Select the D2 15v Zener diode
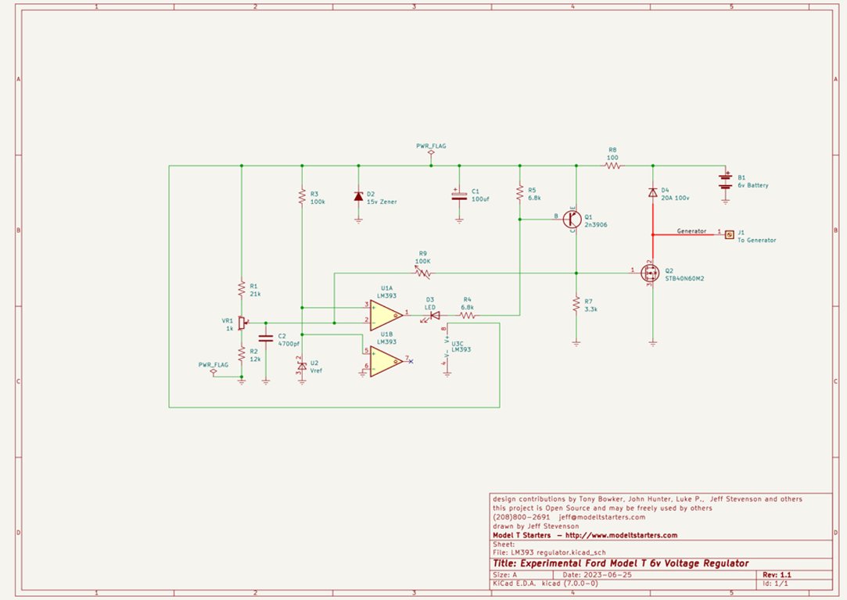Image resolution: width=847 pixels, height=600 pixels. [x=358, y=196]
